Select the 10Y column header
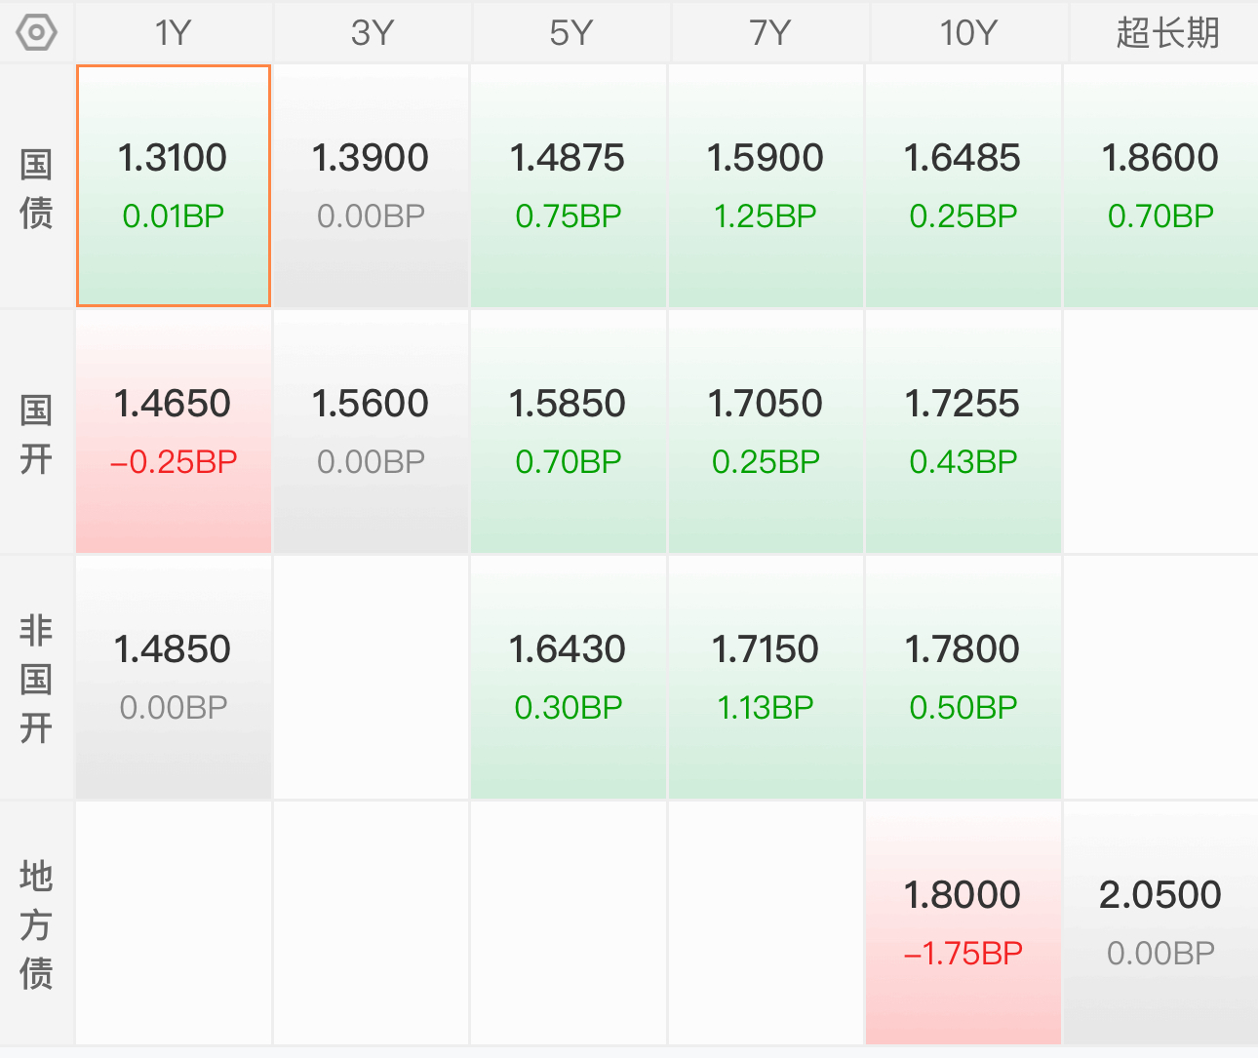Viewport: 1258px width, 1058px height. [968, 33]
